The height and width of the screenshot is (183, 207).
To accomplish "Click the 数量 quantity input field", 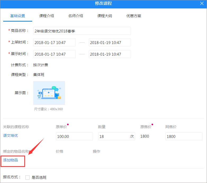I will tap(114, 136).
